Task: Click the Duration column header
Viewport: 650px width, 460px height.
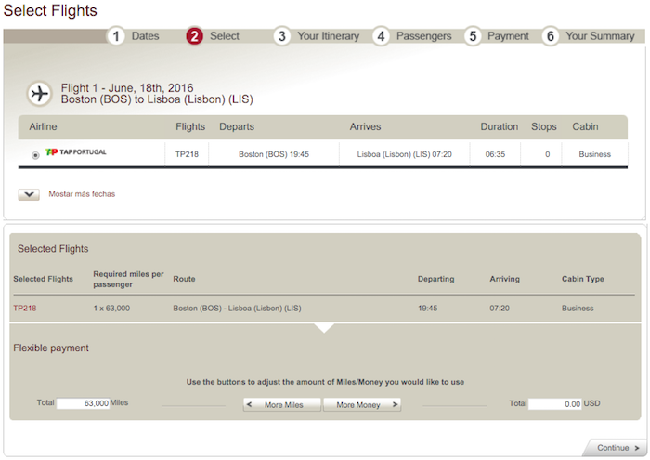Action: pyautogui.click(x=500, y=126)
